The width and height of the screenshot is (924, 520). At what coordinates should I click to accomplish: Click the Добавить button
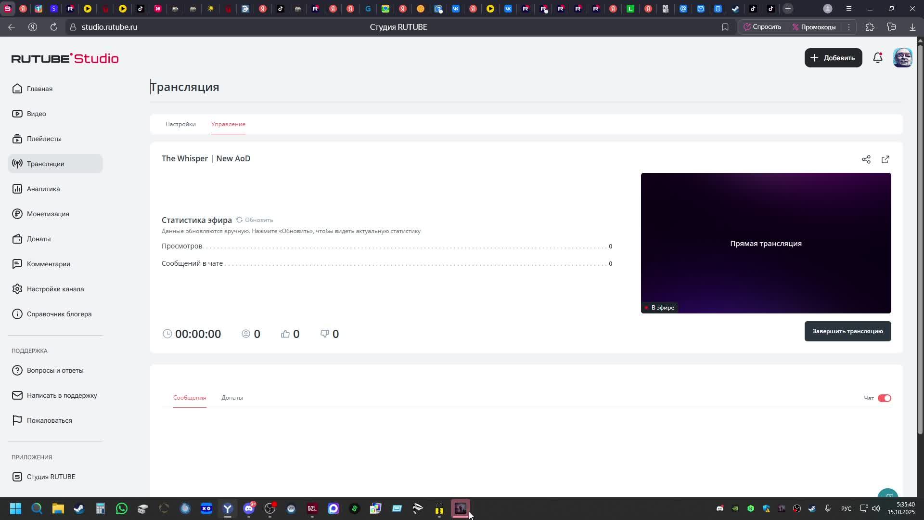tap(833, 58)
